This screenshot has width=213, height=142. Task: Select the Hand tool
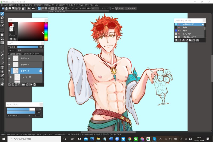[2, 84]
